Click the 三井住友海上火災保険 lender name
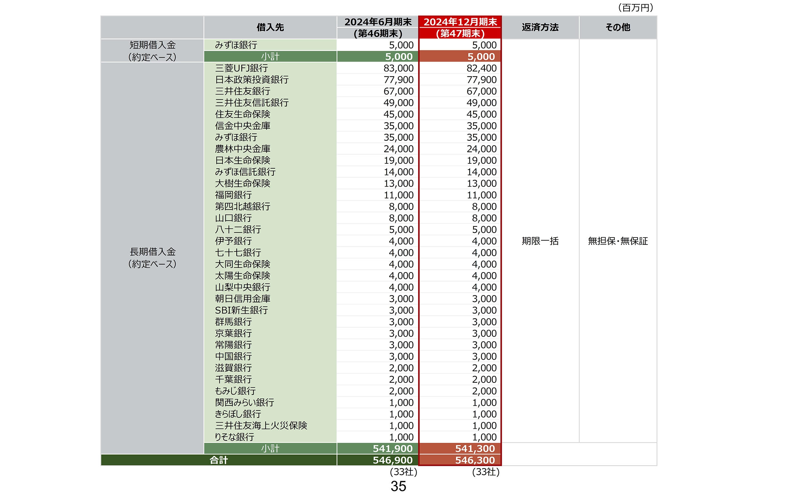 (261, 425)
